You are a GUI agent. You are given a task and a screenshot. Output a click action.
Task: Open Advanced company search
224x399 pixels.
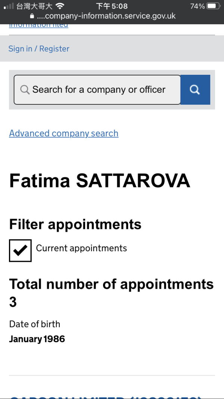[63, 133]
